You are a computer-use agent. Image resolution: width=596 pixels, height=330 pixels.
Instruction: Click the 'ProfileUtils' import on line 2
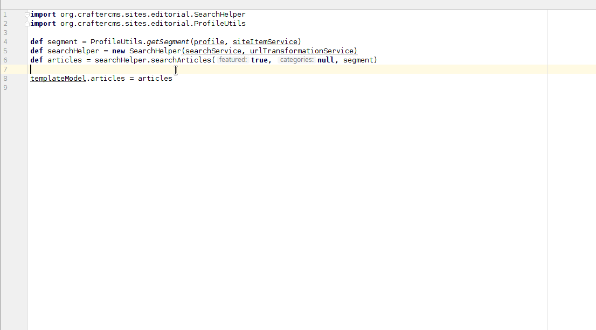tap(220, 24)
